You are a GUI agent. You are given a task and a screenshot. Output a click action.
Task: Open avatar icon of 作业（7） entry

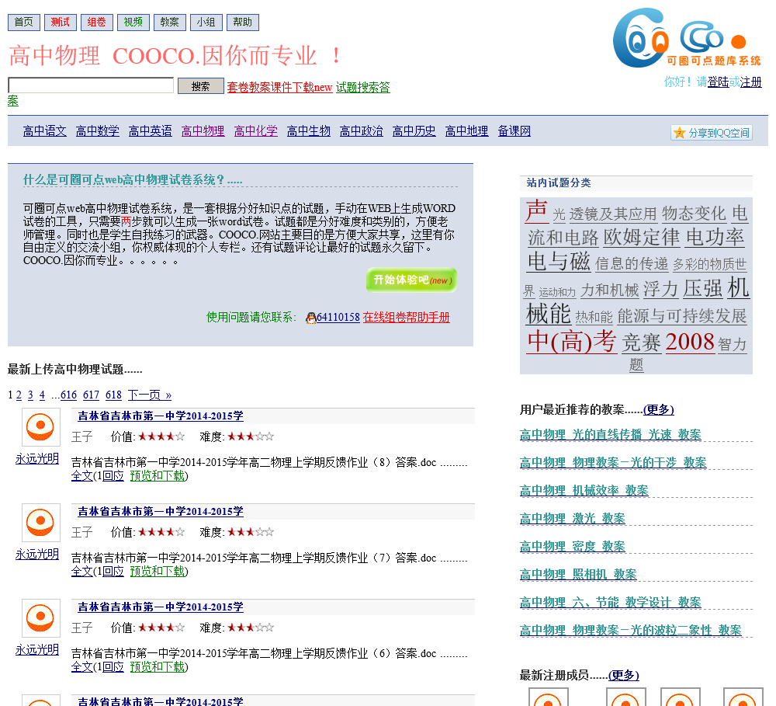click(x=41, y=523)
